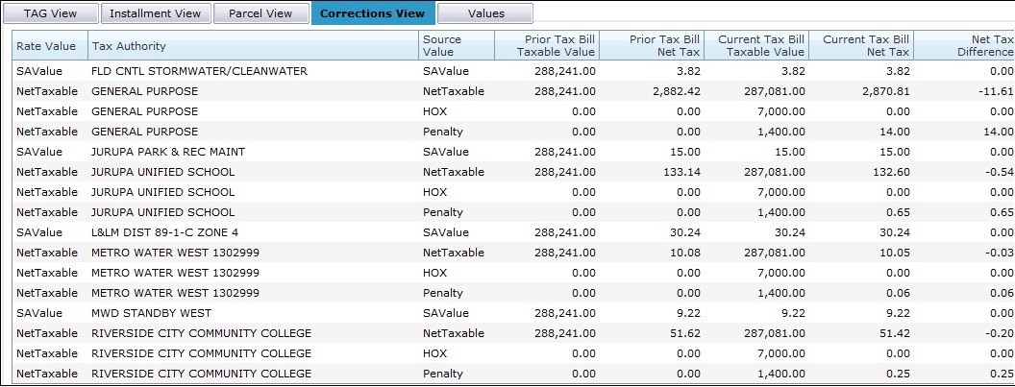Open the Values tab
Screen dimensions: 1015x387
(485, 12)
